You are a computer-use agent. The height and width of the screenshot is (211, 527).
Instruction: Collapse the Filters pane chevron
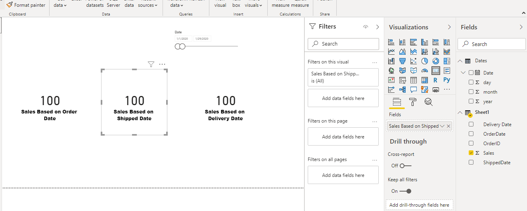pyautogui.click(x=378, y=27)
